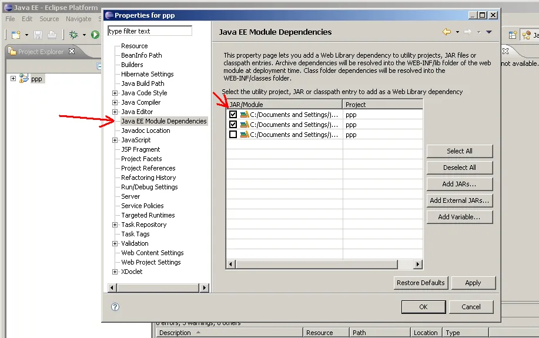Open the New wizard dropdown arrow
539x338 pixels.
(26, 35)
